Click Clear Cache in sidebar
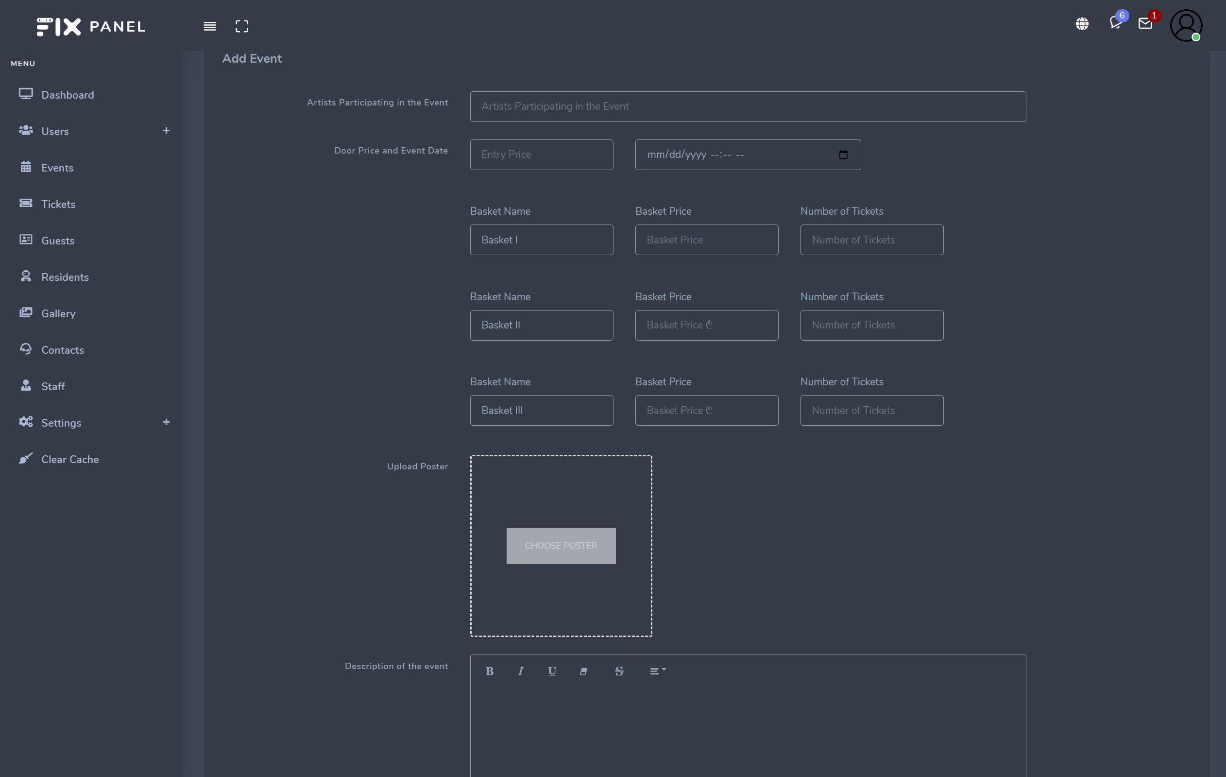The height and width of the screenshot is (777, 1226). tap(70, 459)
